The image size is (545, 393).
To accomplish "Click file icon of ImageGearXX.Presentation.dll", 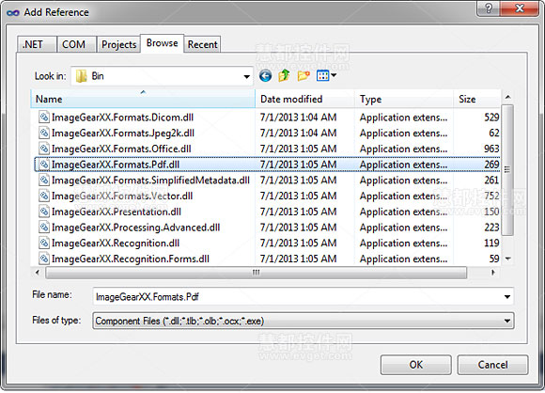I will (44, 212).
